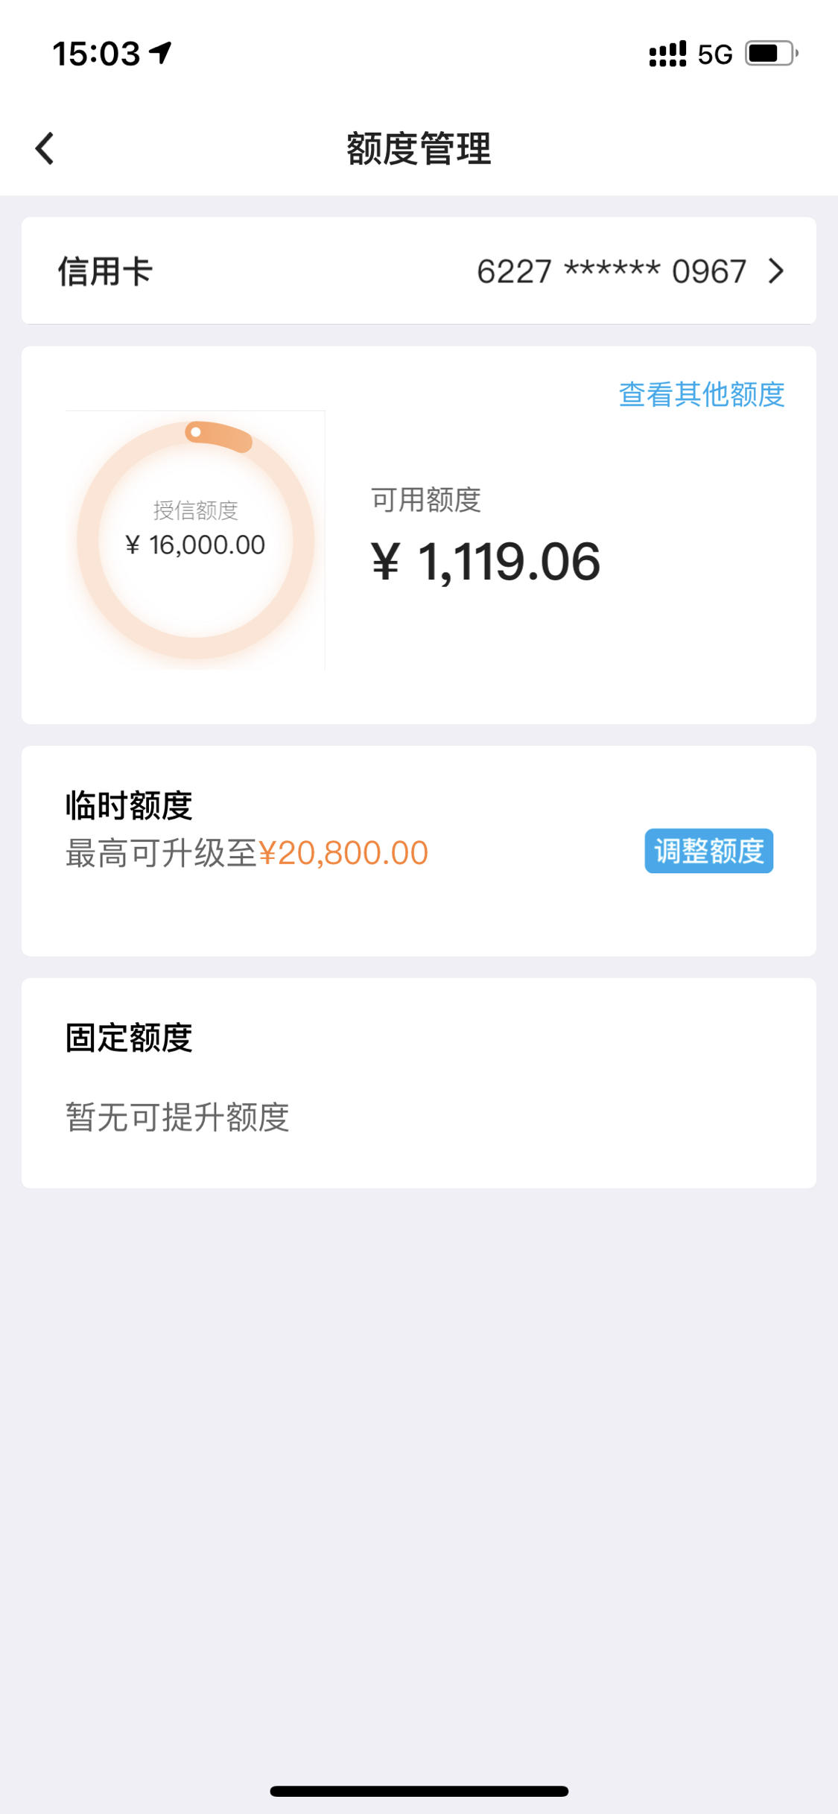Tap the 可用额度 amount ¥1,119.06
Screen dimensions: 838x1814
coord(486,562)
